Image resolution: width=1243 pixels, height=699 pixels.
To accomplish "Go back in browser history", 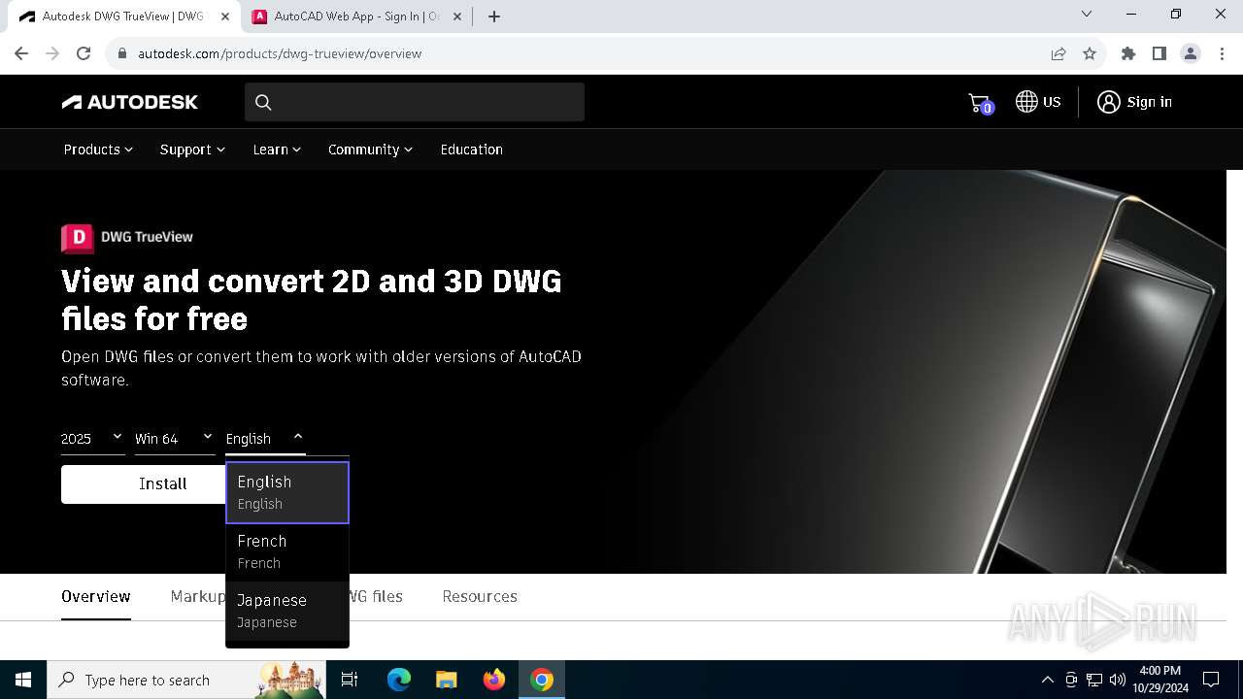I will coord(21,53).
